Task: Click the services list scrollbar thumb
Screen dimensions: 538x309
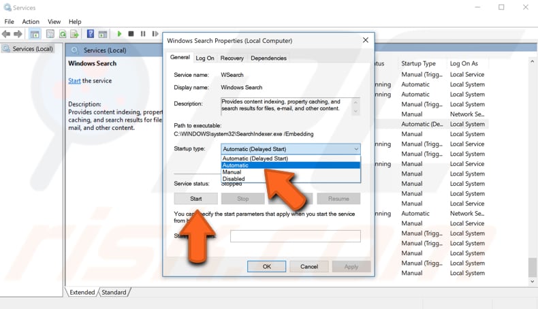Action: tap(532, 267)
